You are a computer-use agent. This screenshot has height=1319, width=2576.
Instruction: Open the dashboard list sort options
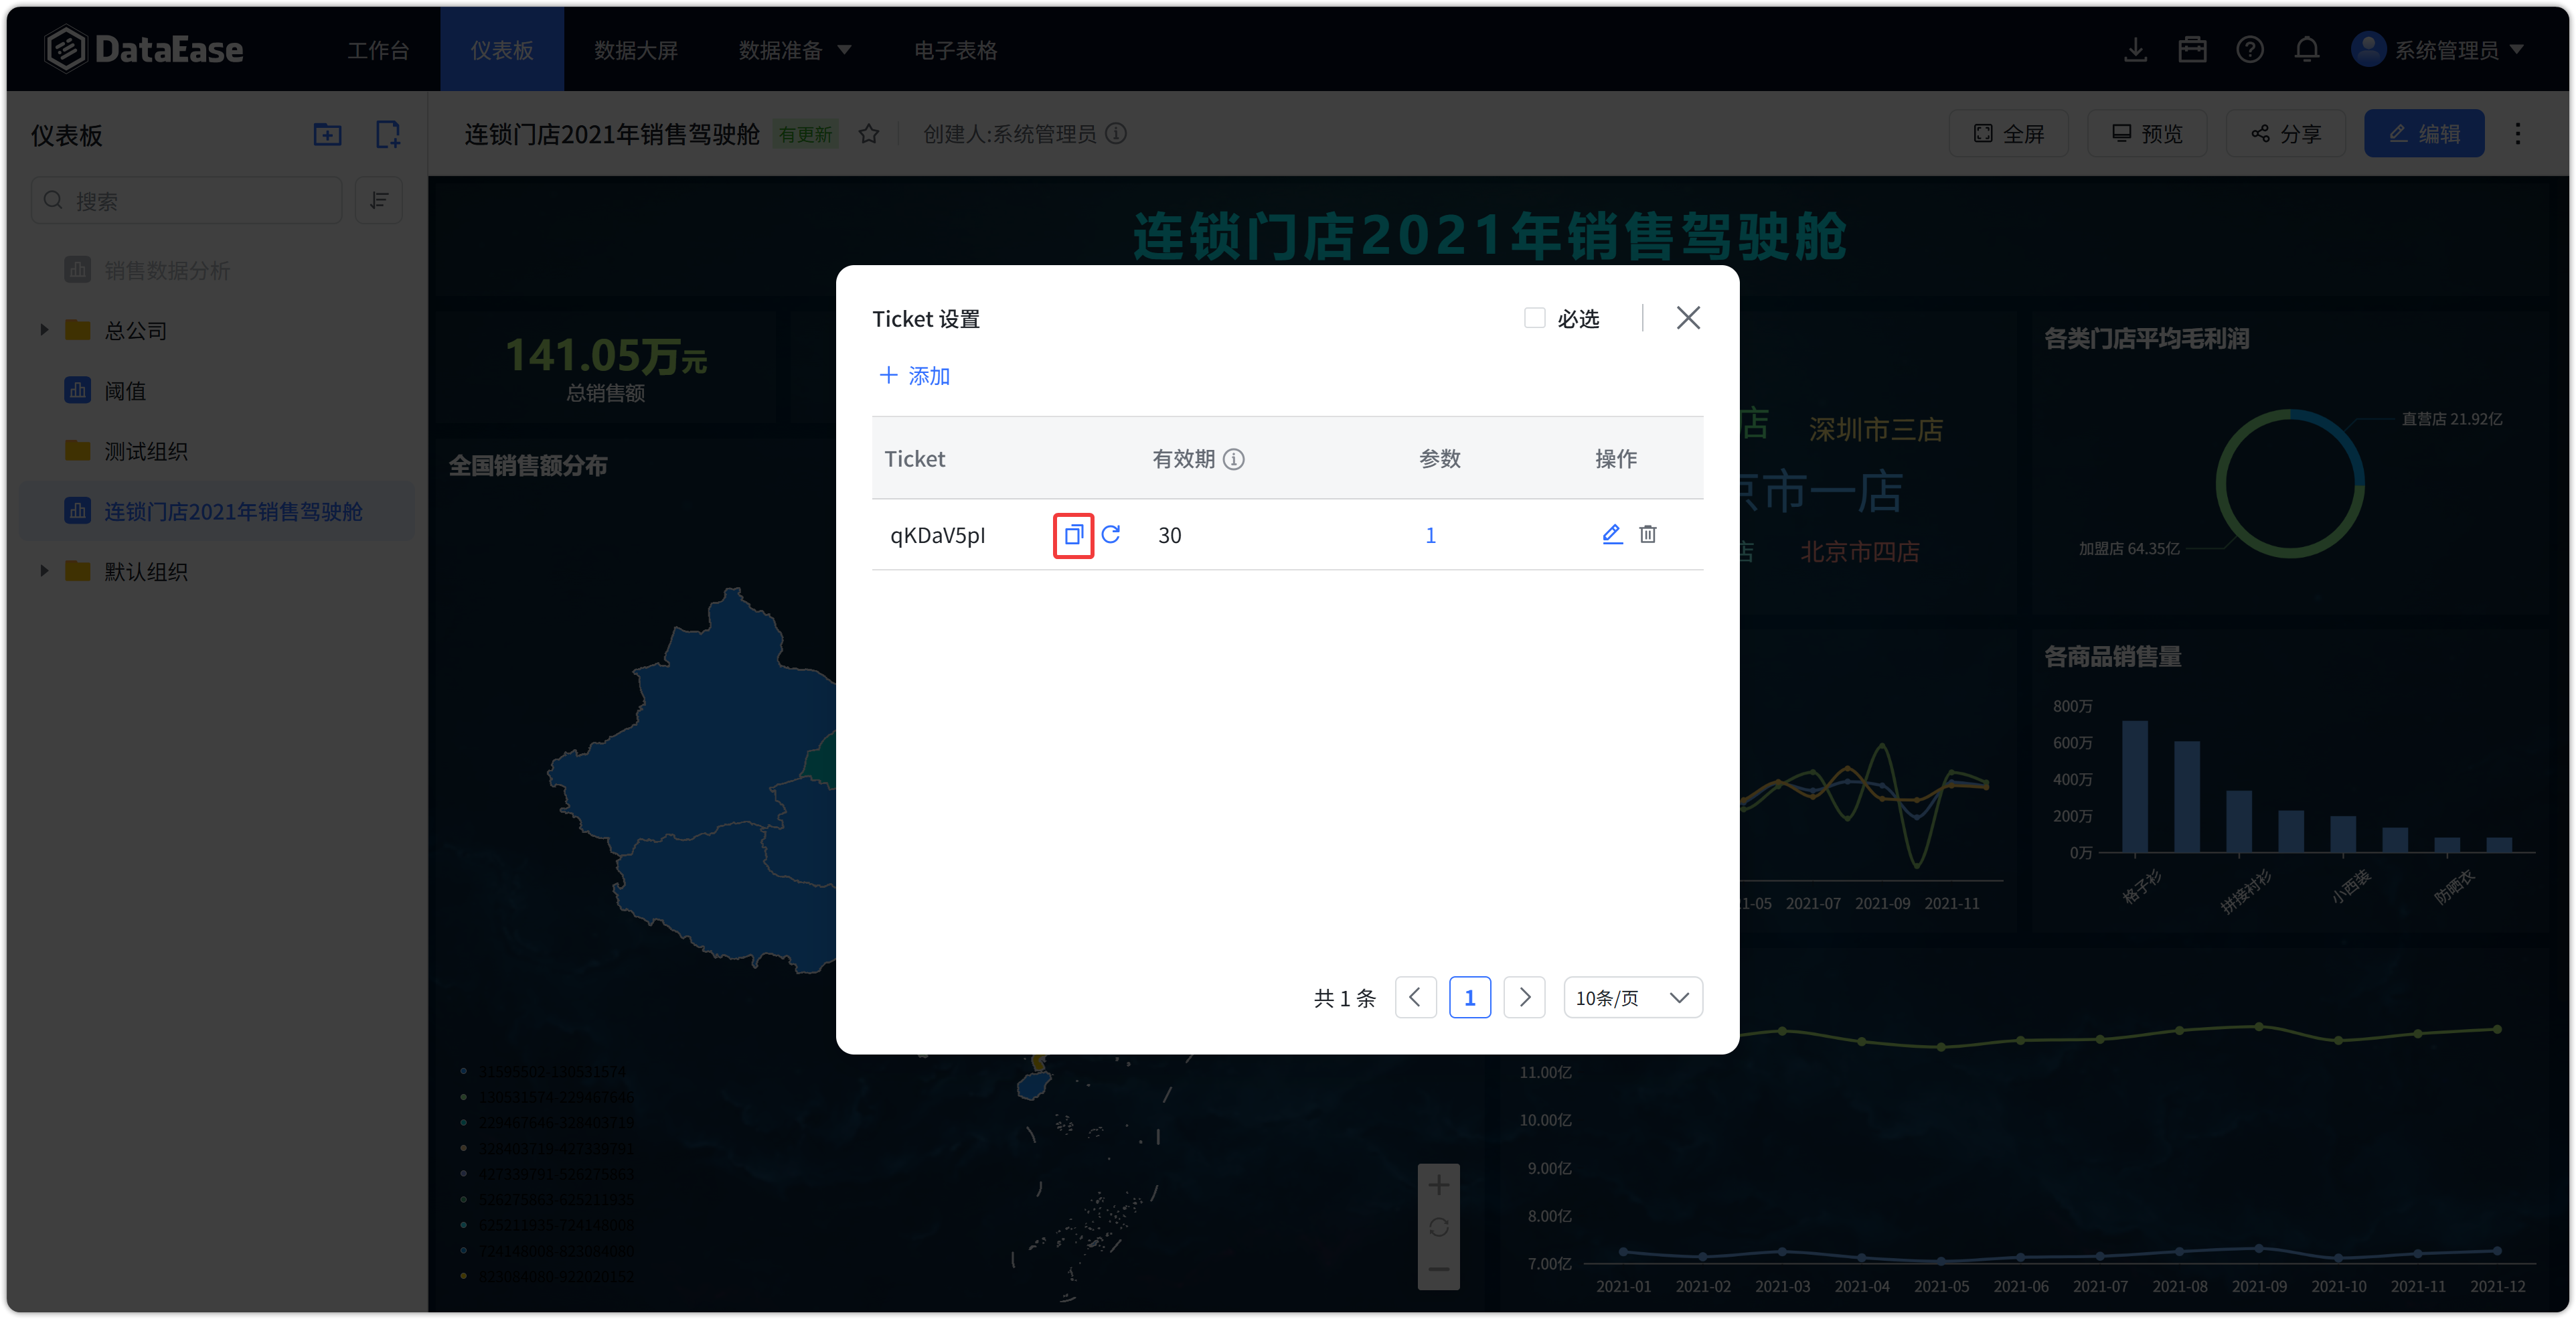click(379, 201)
